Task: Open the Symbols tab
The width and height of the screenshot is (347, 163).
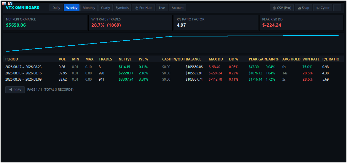Action: coord(122,8)
